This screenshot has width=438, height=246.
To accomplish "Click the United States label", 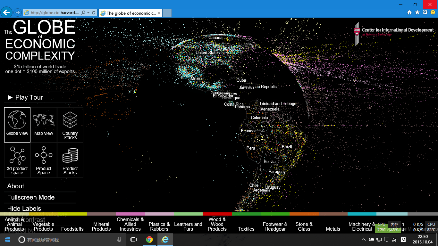I will pos(208,53).
